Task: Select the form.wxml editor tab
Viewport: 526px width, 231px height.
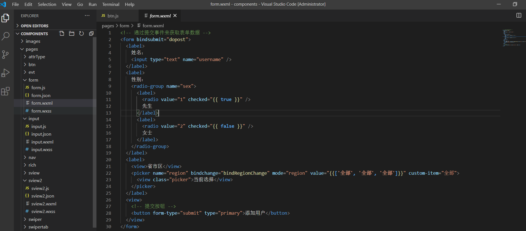Action: [160, 16]
